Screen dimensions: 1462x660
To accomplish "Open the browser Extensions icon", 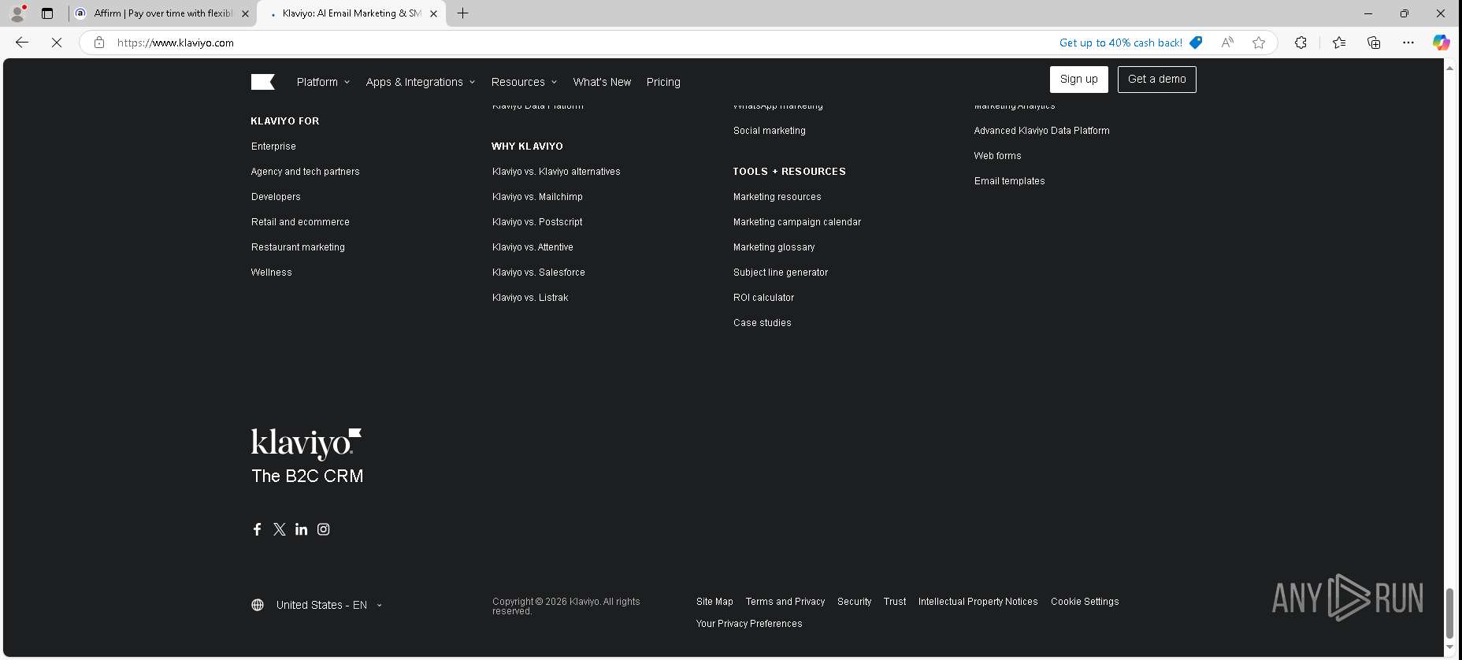I will click(x=1301, y=43).
